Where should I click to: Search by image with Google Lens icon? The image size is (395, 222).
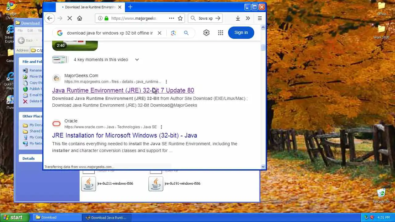[x=173, y=33]
